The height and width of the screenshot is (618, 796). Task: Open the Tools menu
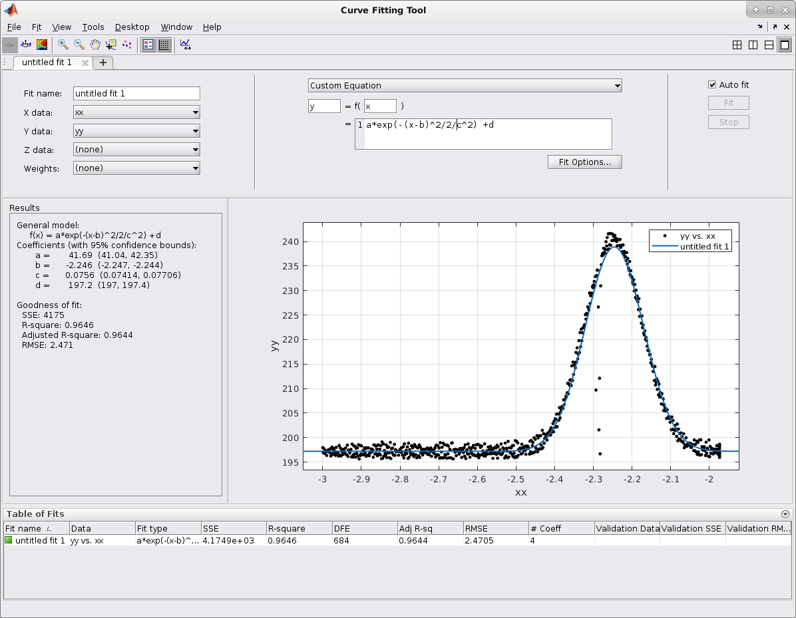point(93,27)
